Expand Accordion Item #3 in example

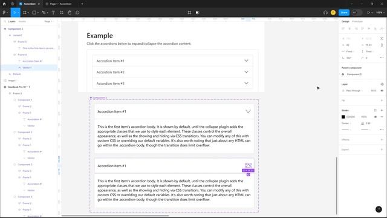[x=172, y=84]
